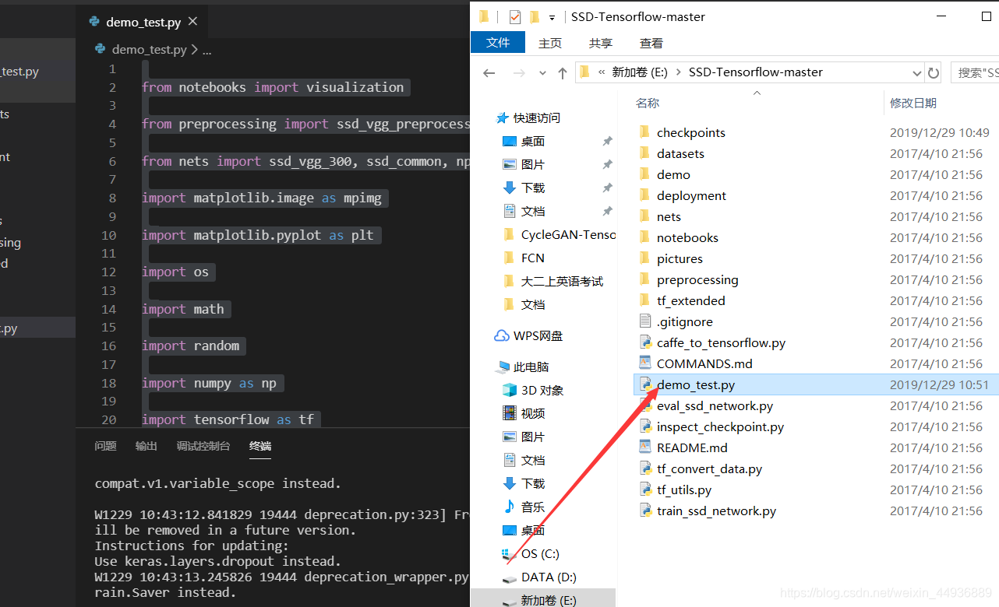Select the deployment folder
This screenshot has width=999, height=607.
point(691,195)
